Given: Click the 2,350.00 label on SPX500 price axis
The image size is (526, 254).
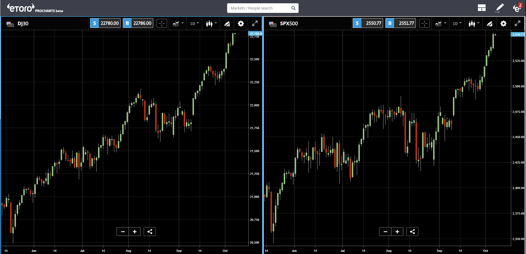Looking at the screenshot, I should (518, 239).
